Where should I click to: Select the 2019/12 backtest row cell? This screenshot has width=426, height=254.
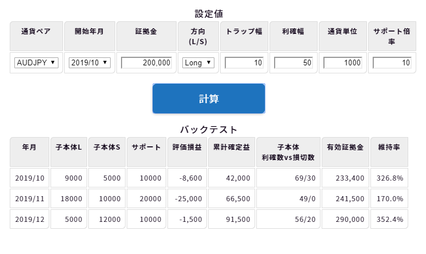pos(30,219)
